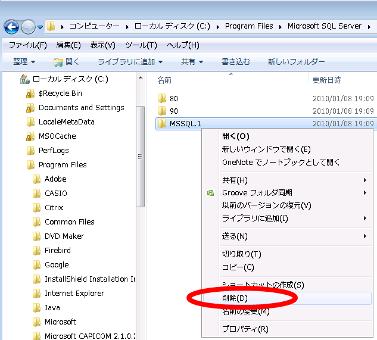The height and width of the screenshot is (340, 377).
Task: Select PerfLogs in the navigation tree
Action: tap(54, 151)
